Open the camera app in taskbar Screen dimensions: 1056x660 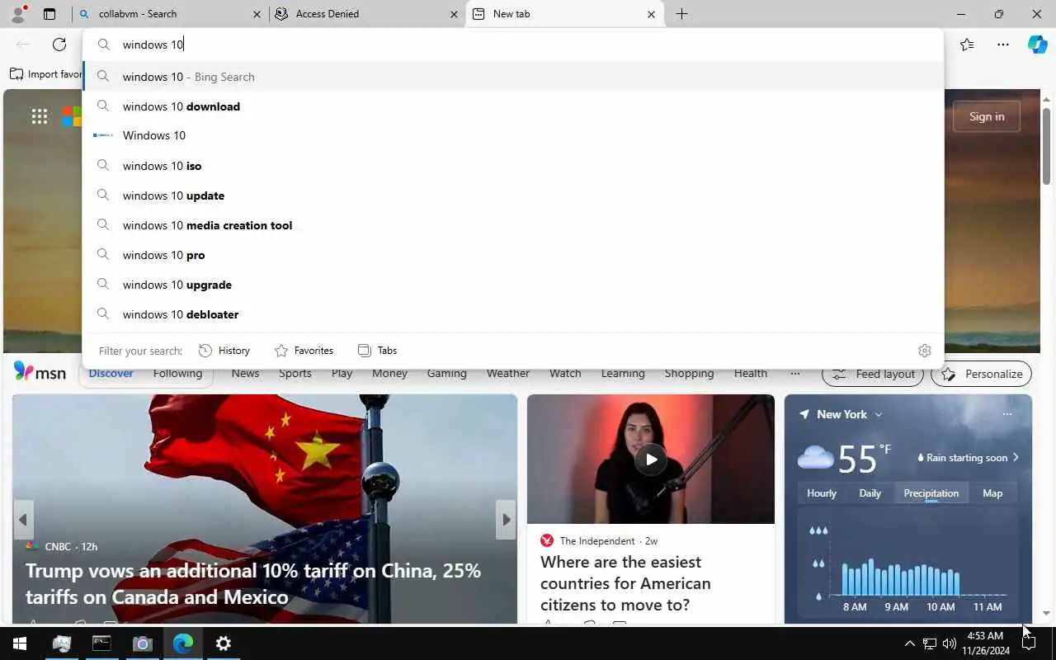[x=142, y=643]
